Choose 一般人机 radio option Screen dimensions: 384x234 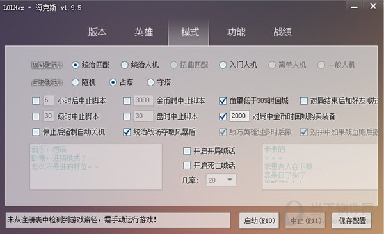(x=321, y=65)
